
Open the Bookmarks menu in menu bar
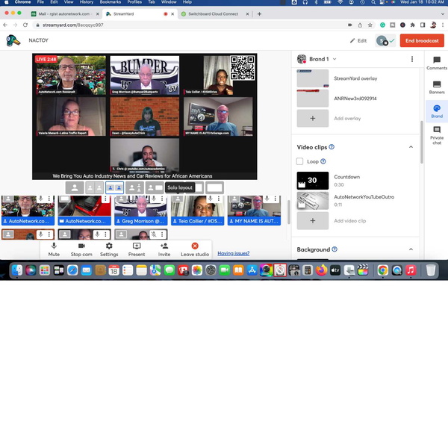(110, 2)
